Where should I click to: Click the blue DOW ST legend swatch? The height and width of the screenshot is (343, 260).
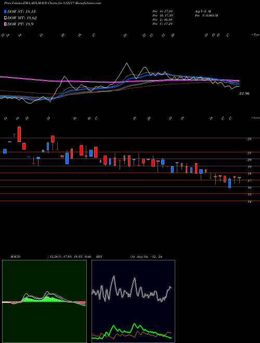point(6,11)
